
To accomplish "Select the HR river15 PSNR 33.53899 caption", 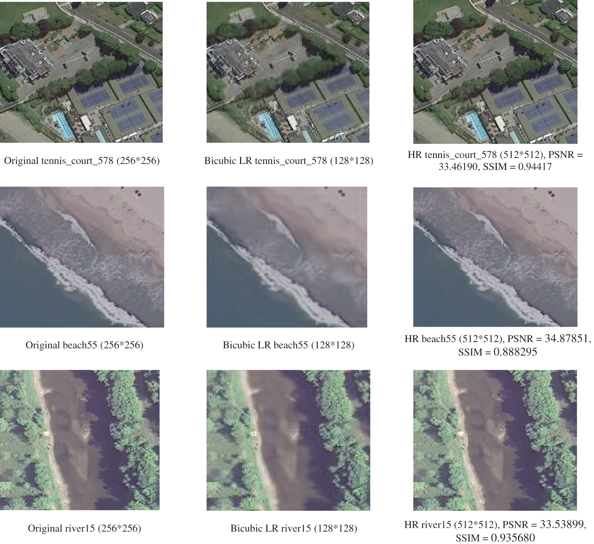I will pyautogui.click(x=495, y=531).
